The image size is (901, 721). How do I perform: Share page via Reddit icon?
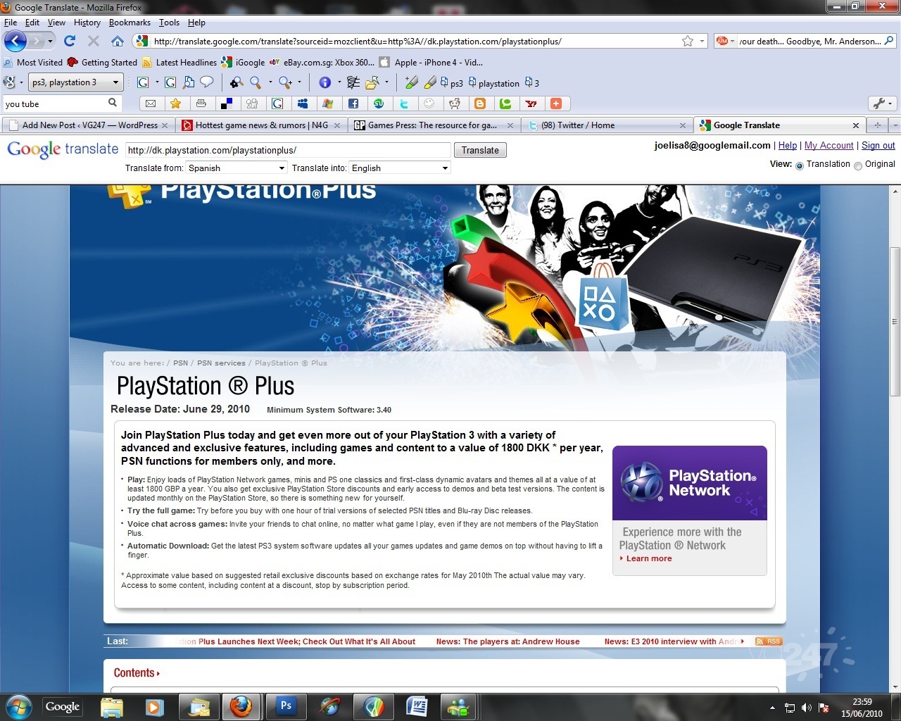[455, 104]
